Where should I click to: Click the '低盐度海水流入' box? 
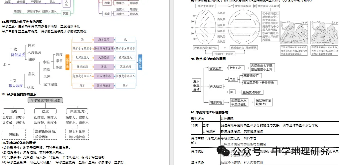click(x=125, y=76)
